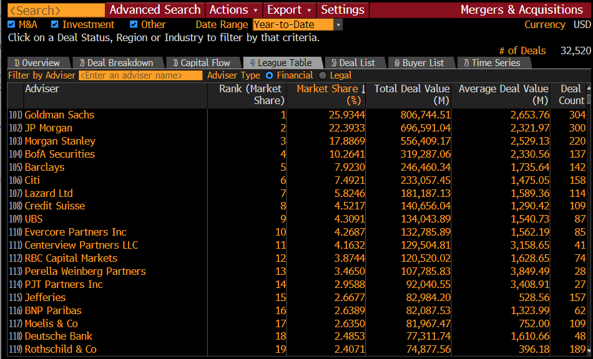Click the Rank (Market Share) column header
This screenshot has width=593, height=359.
[247, 95]
